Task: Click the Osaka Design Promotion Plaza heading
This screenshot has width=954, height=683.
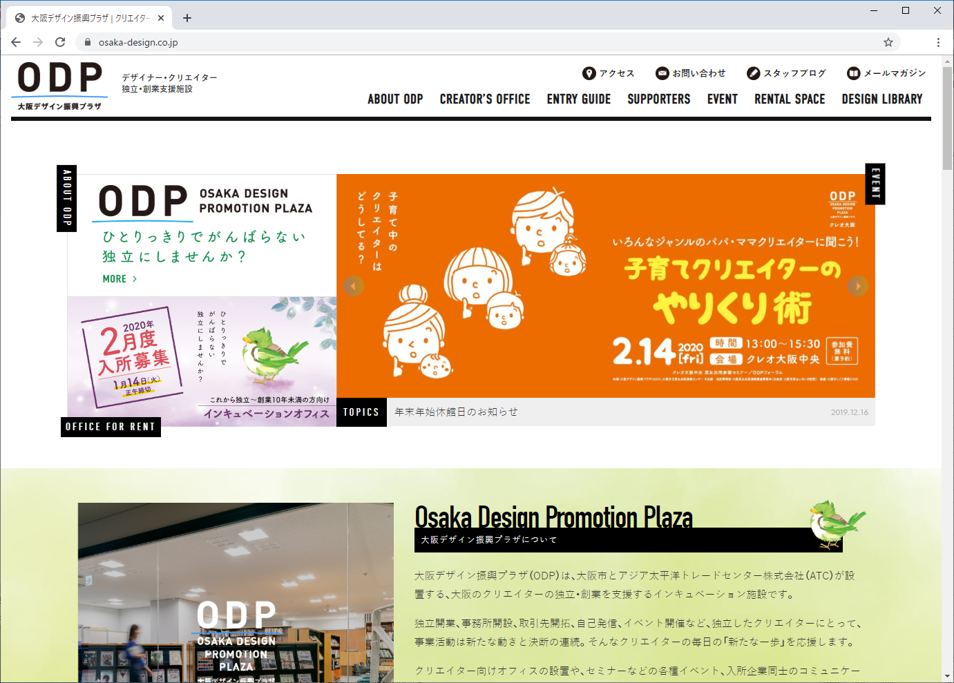Action: click(553, 517)
